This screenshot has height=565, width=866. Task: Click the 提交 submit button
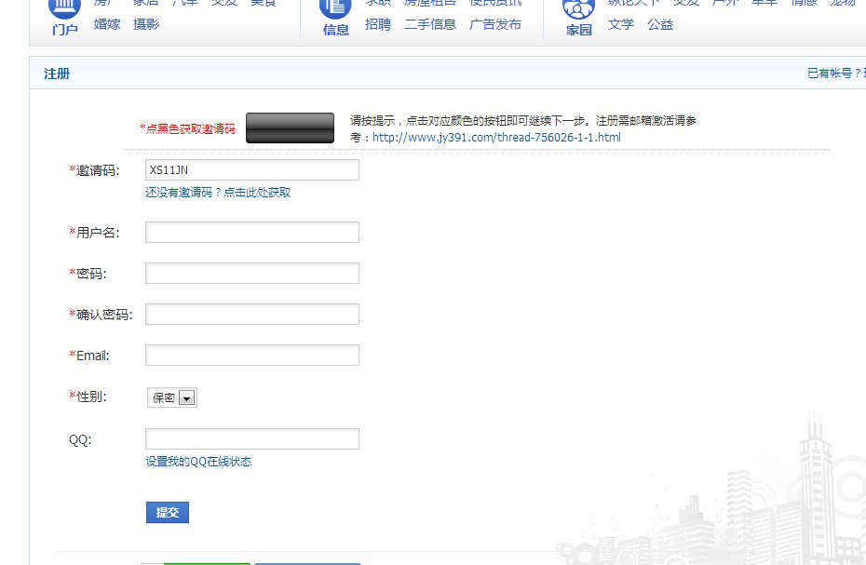pos(167,512)
